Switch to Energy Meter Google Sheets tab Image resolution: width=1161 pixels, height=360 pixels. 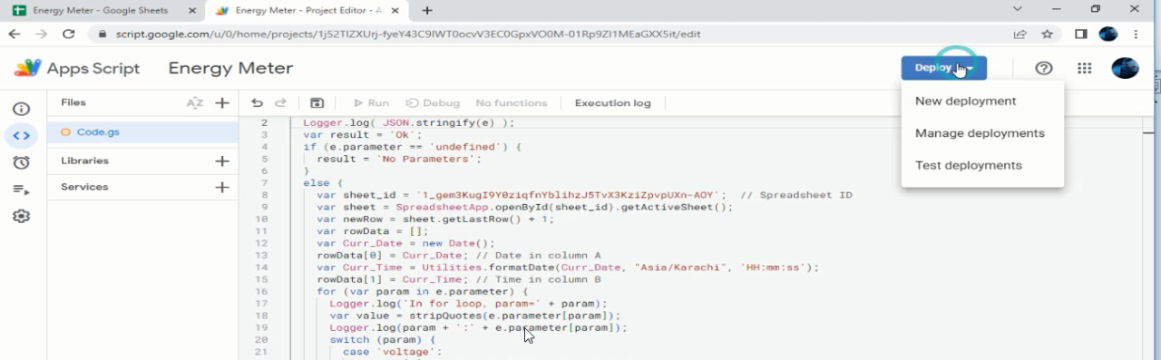point(102,11)
